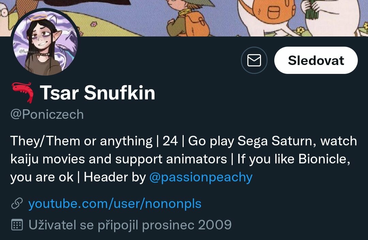The image size is (368, 240).
Task: Click pink flower on header hill
Action: pyautogui.click(x=94, y=24)
